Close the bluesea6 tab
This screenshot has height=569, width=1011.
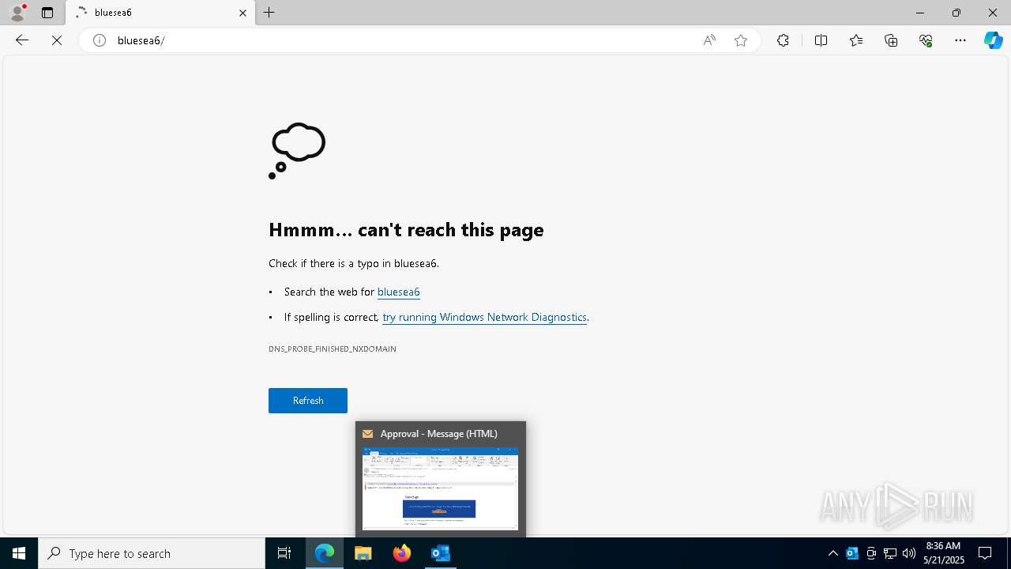242,13
